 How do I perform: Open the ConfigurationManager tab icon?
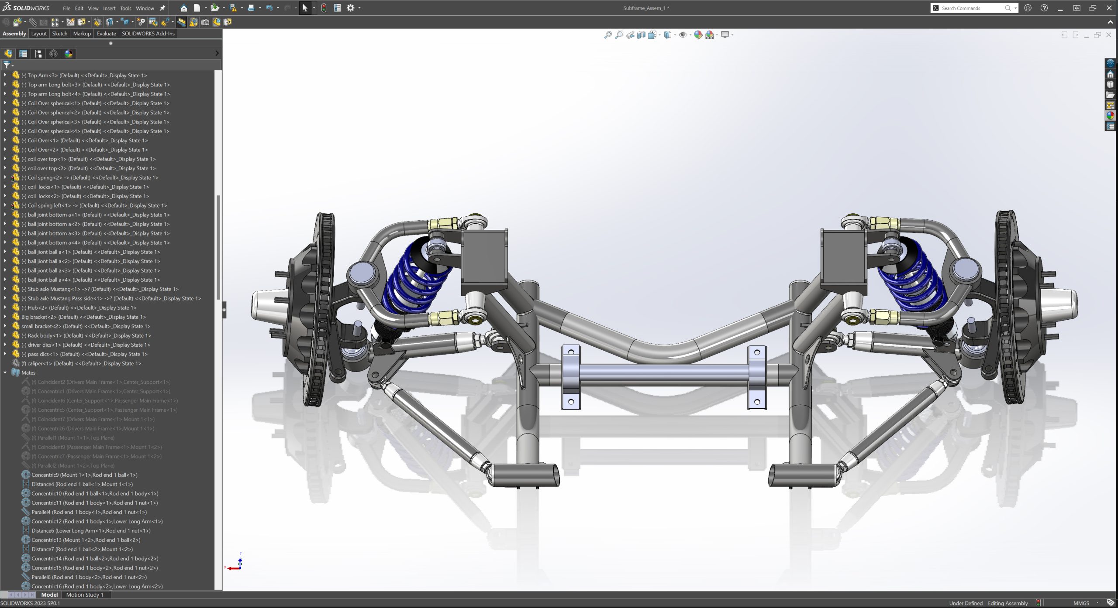[x=38, y=54]
